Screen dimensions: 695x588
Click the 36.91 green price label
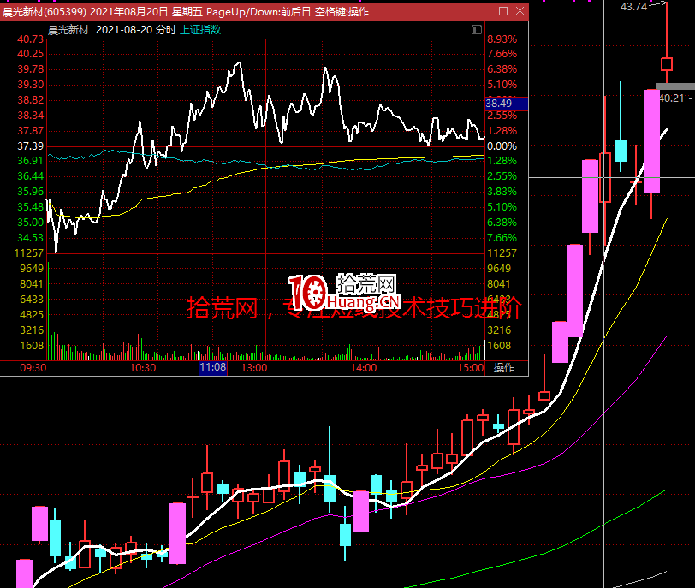[30, 161]
